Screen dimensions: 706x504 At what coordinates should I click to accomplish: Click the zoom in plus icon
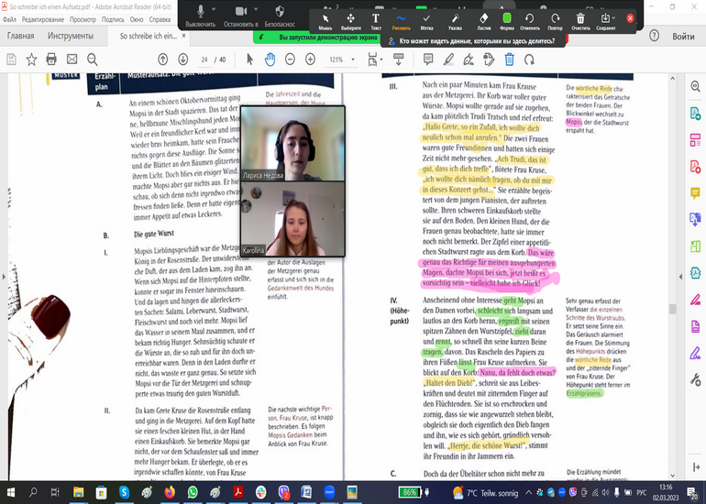click(x=310, y=59)
